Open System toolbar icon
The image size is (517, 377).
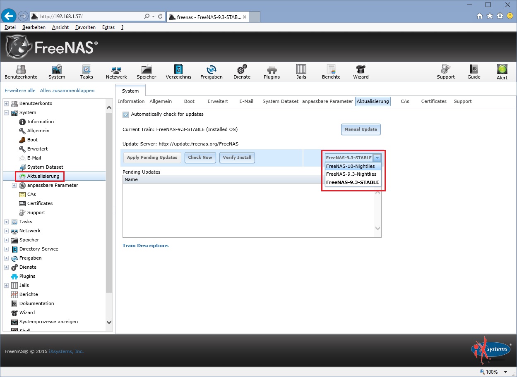pyautogui.click(x=57, y=72)
